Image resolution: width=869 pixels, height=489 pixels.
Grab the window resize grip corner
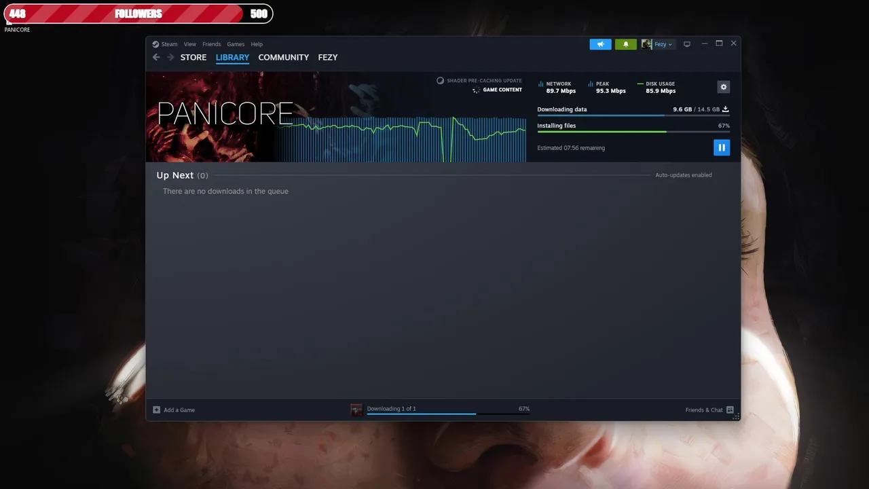coord(736,416)
